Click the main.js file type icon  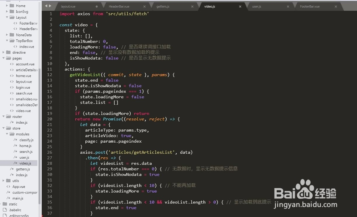[x=8, y=198]
